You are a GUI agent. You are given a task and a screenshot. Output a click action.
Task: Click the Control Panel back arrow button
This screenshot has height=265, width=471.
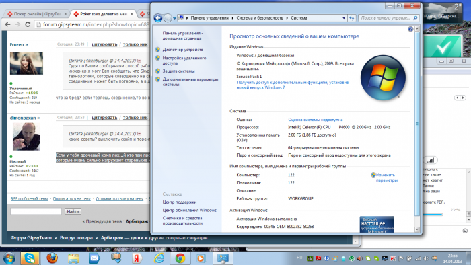point(158,18)
